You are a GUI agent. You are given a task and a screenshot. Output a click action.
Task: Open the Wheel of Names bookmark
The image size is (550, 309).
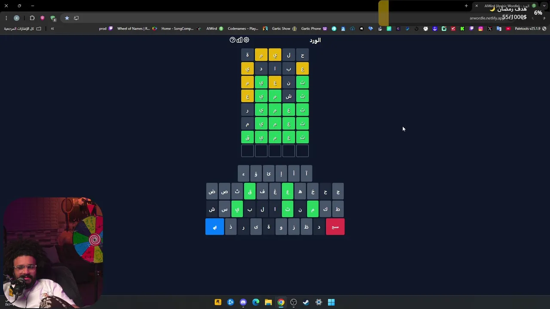137,28
